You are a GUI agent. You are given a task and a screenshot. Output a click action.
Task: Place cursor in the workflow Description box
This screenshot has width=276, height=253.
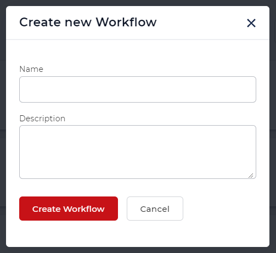click(x=138, y=152)
